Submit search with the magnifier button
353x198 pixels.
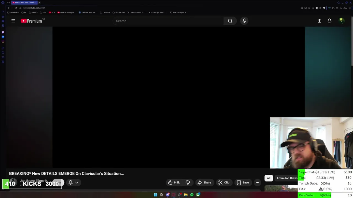coord(230,21)
